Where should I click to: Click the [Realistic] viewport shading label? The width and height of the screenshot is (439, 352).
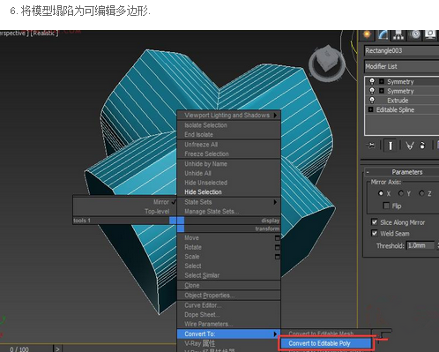tap(44, 33)
